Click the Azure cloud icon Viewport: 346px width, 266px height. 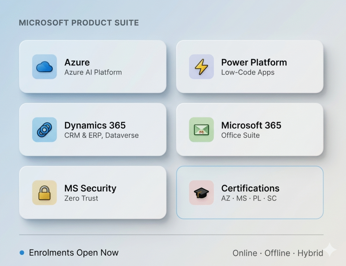click(x=44, y=67)
